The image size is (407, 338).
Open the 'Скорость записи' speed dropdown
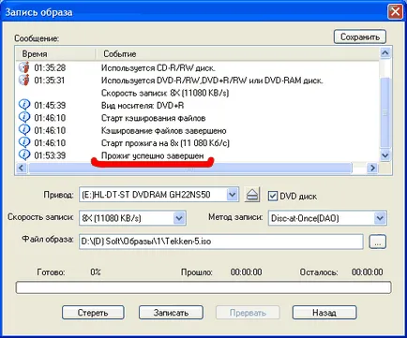click(179, 218)
